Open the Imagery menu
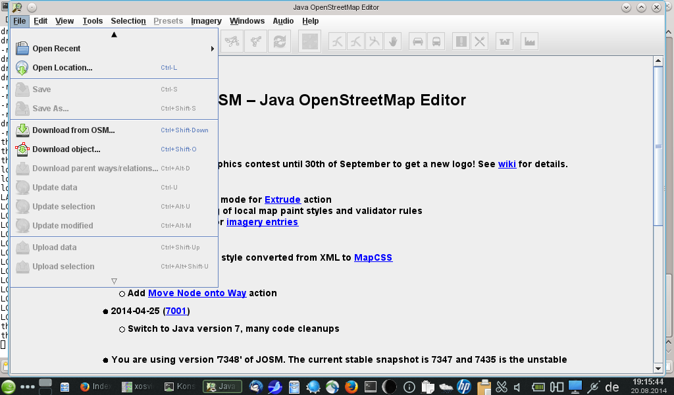 (x=206, y=21)
